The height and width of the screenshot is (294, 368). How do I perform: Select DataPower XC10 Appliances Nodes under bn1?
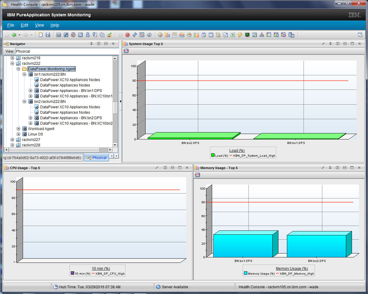70,80
